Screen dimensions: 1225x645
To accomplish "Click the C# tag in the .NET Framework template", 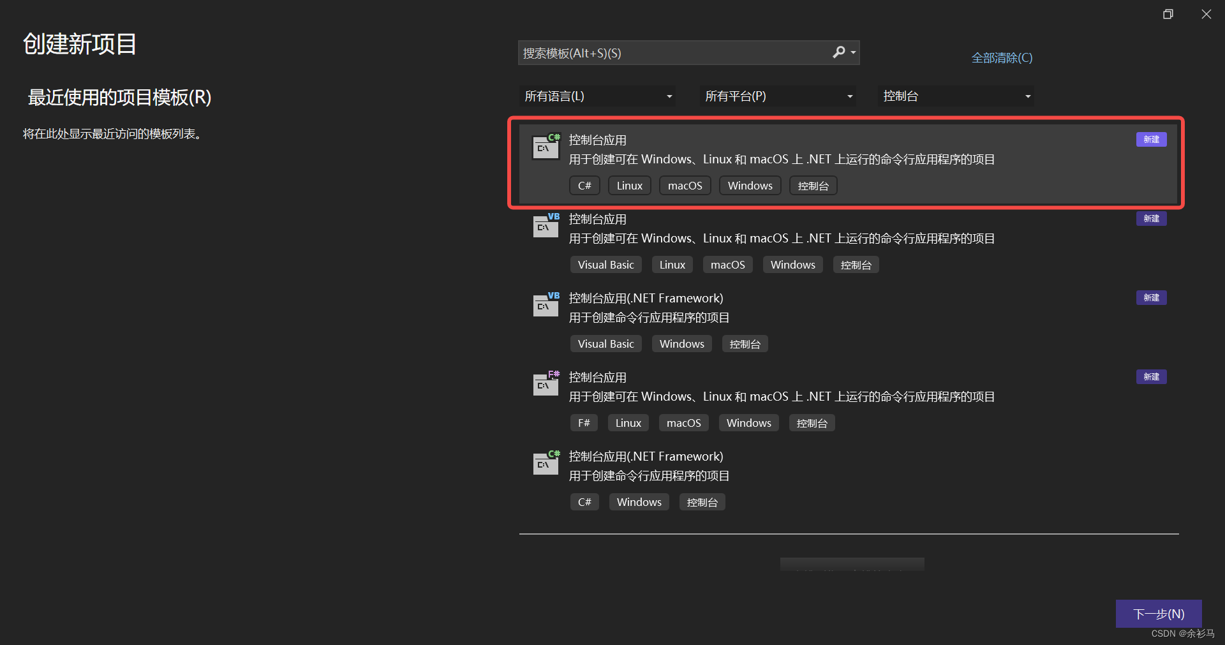I will point(584,502).
